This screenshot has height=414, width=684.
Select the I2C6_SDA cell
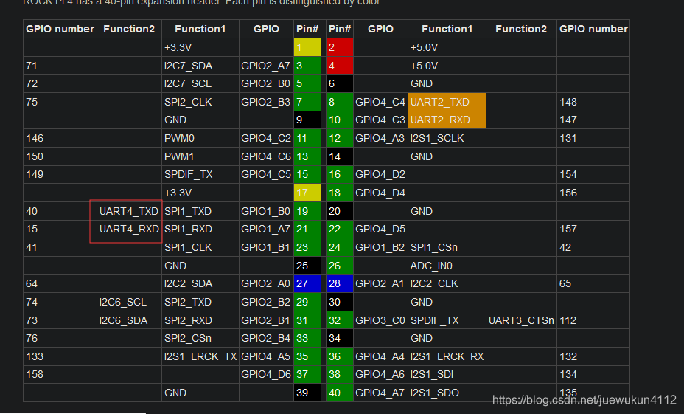[129, 320]
